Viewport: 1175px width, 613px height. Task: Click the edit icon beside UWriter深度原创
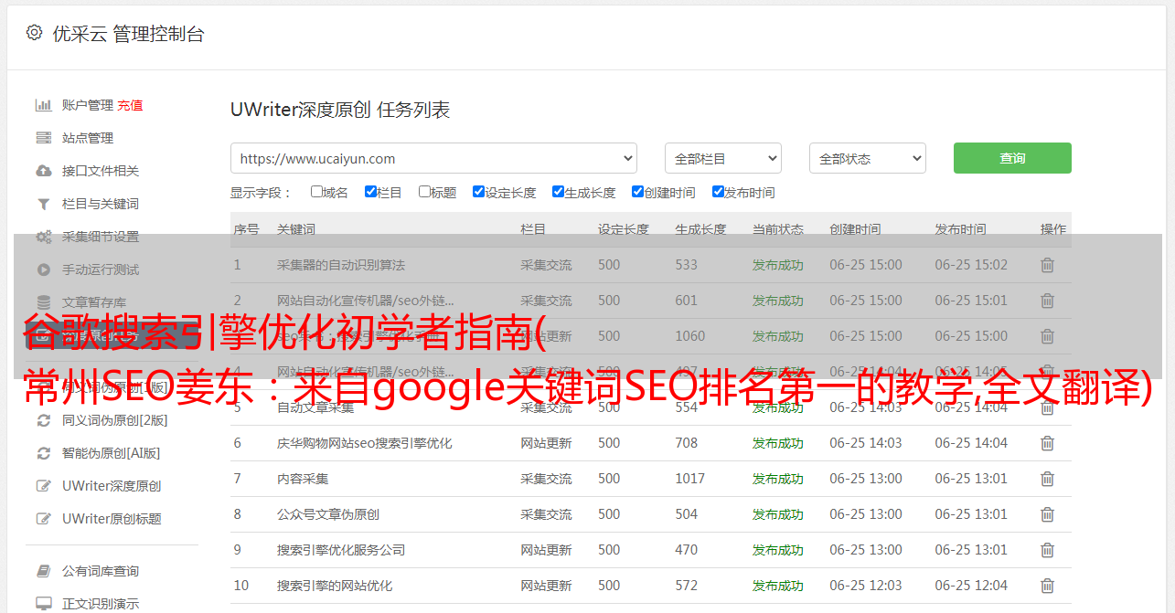(x=43, y=486)
